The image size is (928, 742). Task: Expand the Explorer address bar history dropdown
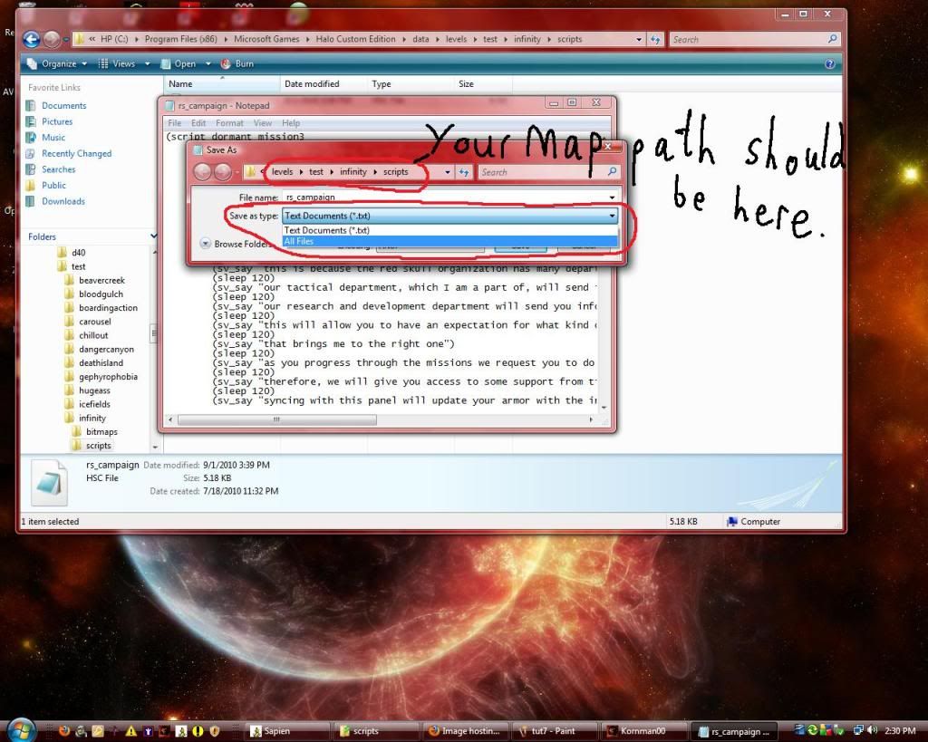click(639, 40)
